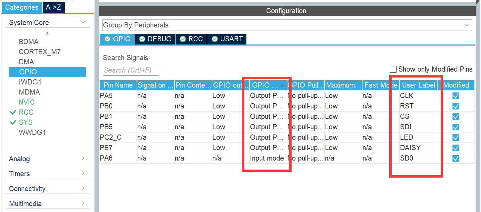
Task: Toggle Modified checkbox for PB1 row
Action: [x=456, y=117]
